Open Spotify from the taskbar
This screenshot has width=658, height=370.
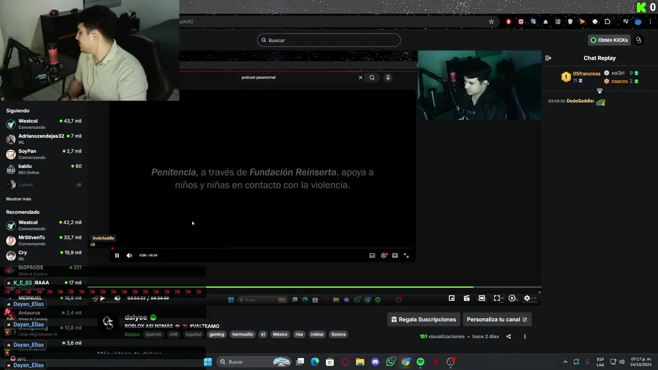click(x=421, y=362)
